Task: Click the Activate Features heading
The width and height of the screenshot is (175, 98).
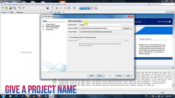Action: coord(145,39)
